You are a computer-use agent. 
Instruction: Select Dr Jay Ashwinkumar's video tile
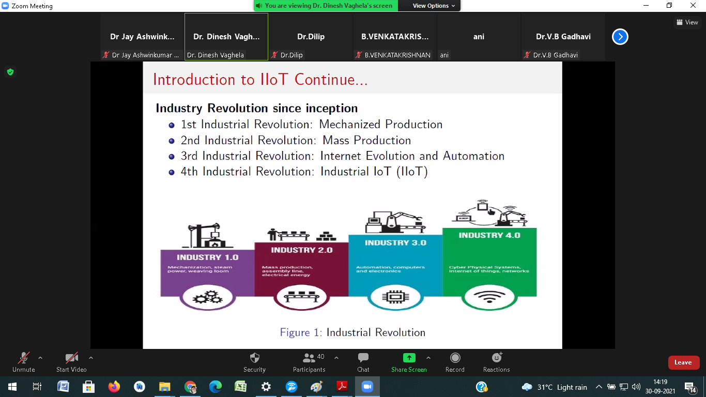point(142,37)
